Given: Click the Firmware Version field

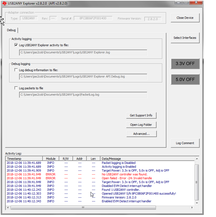Looking at the screenshot, I should tap(153, 19).
